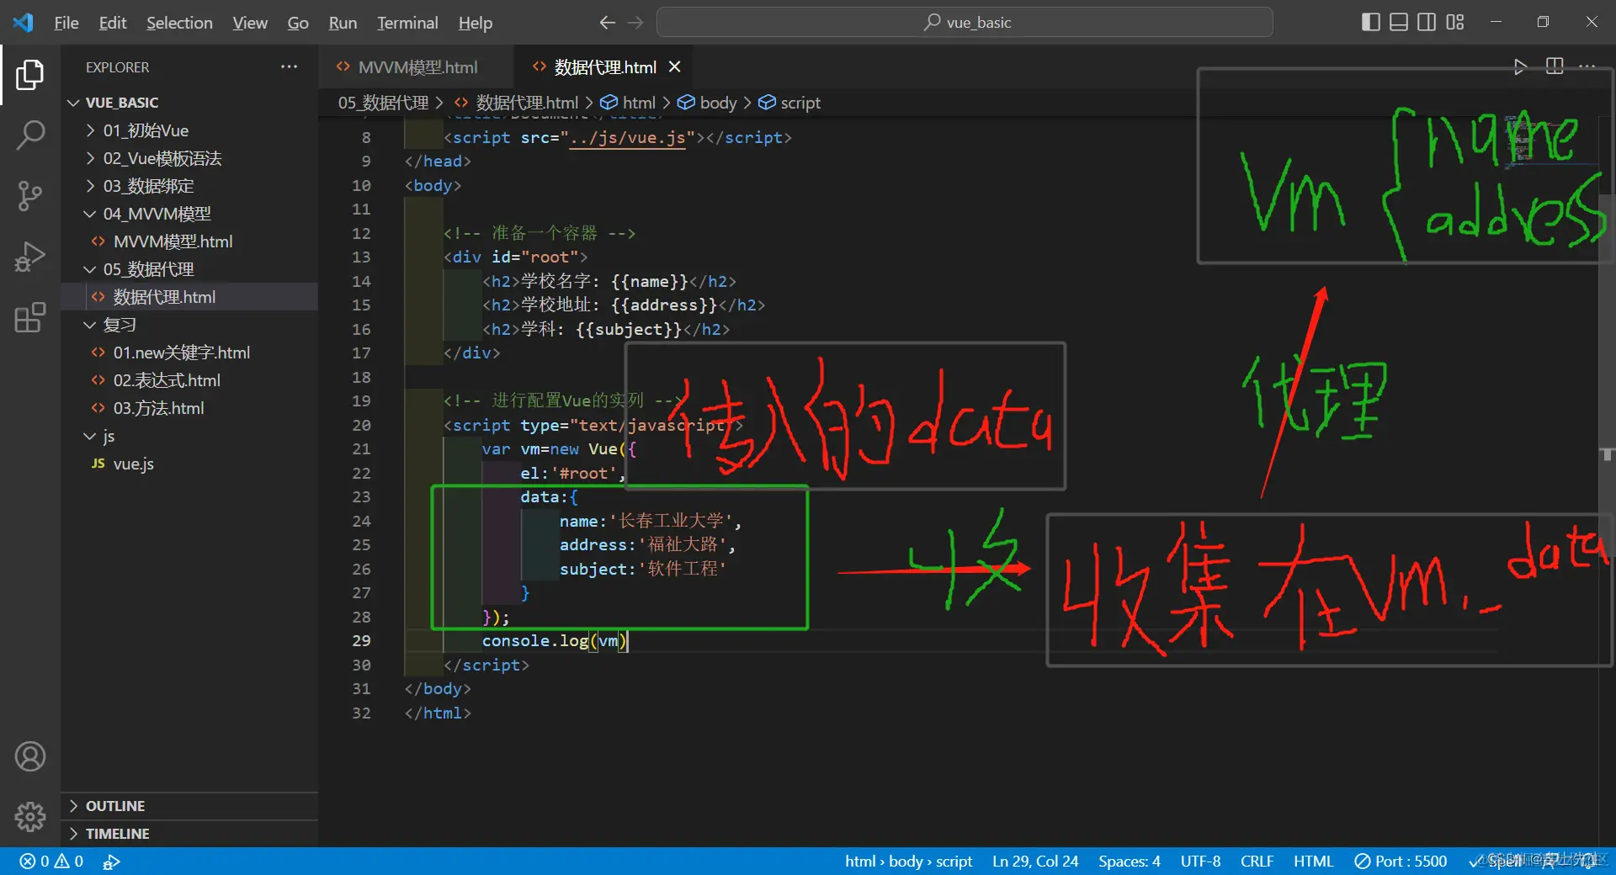Change encoding via UTF-8 status item

tap(1200, 862)
